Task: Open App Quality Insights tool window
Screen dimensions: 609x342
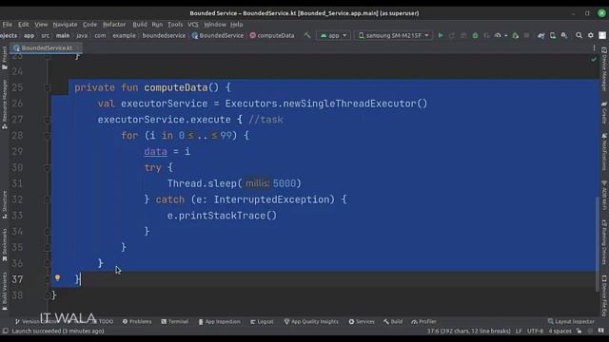Action: (x=311, y=321)
